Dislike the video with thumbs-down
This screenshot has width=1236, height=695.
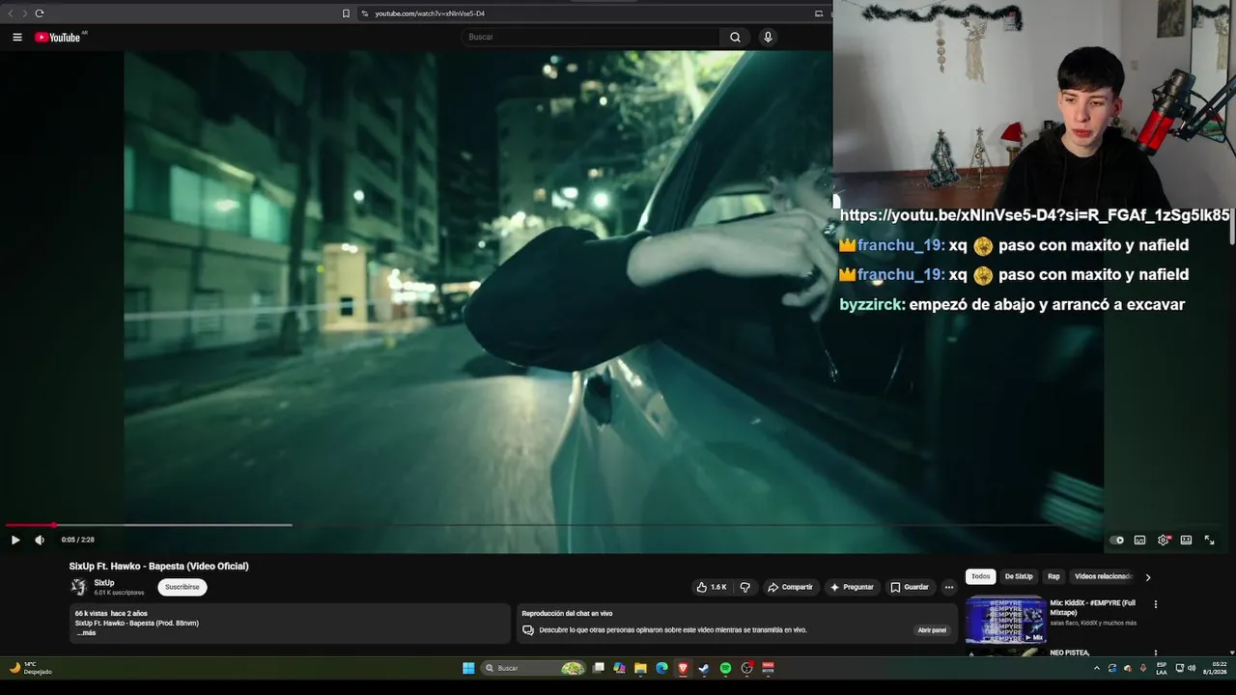(x=744, y=587)
